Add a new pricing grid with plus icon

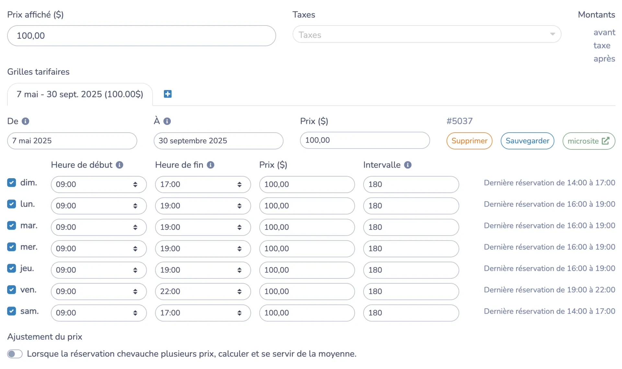click(x=167, y=94)
